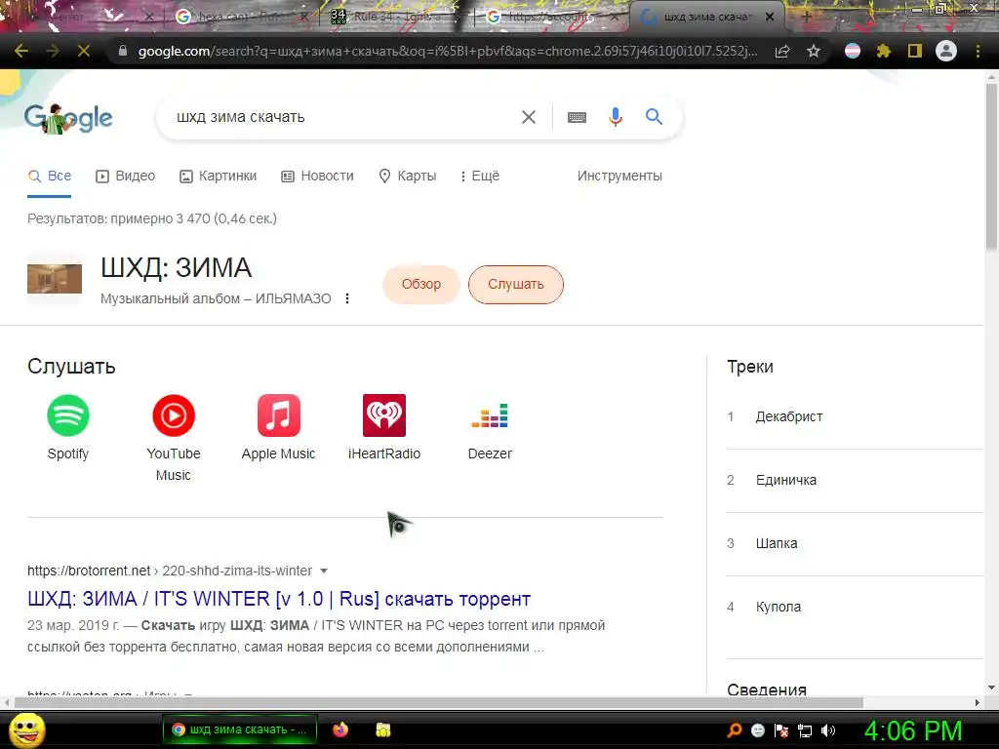Clear the search query with the X
Viewport: 999px width, 749px height.
(528, 117)
